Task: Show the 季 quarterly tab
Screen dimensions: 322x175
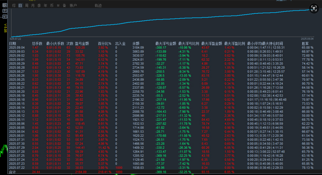Action: pyautogui.click(x=39, y=5)
